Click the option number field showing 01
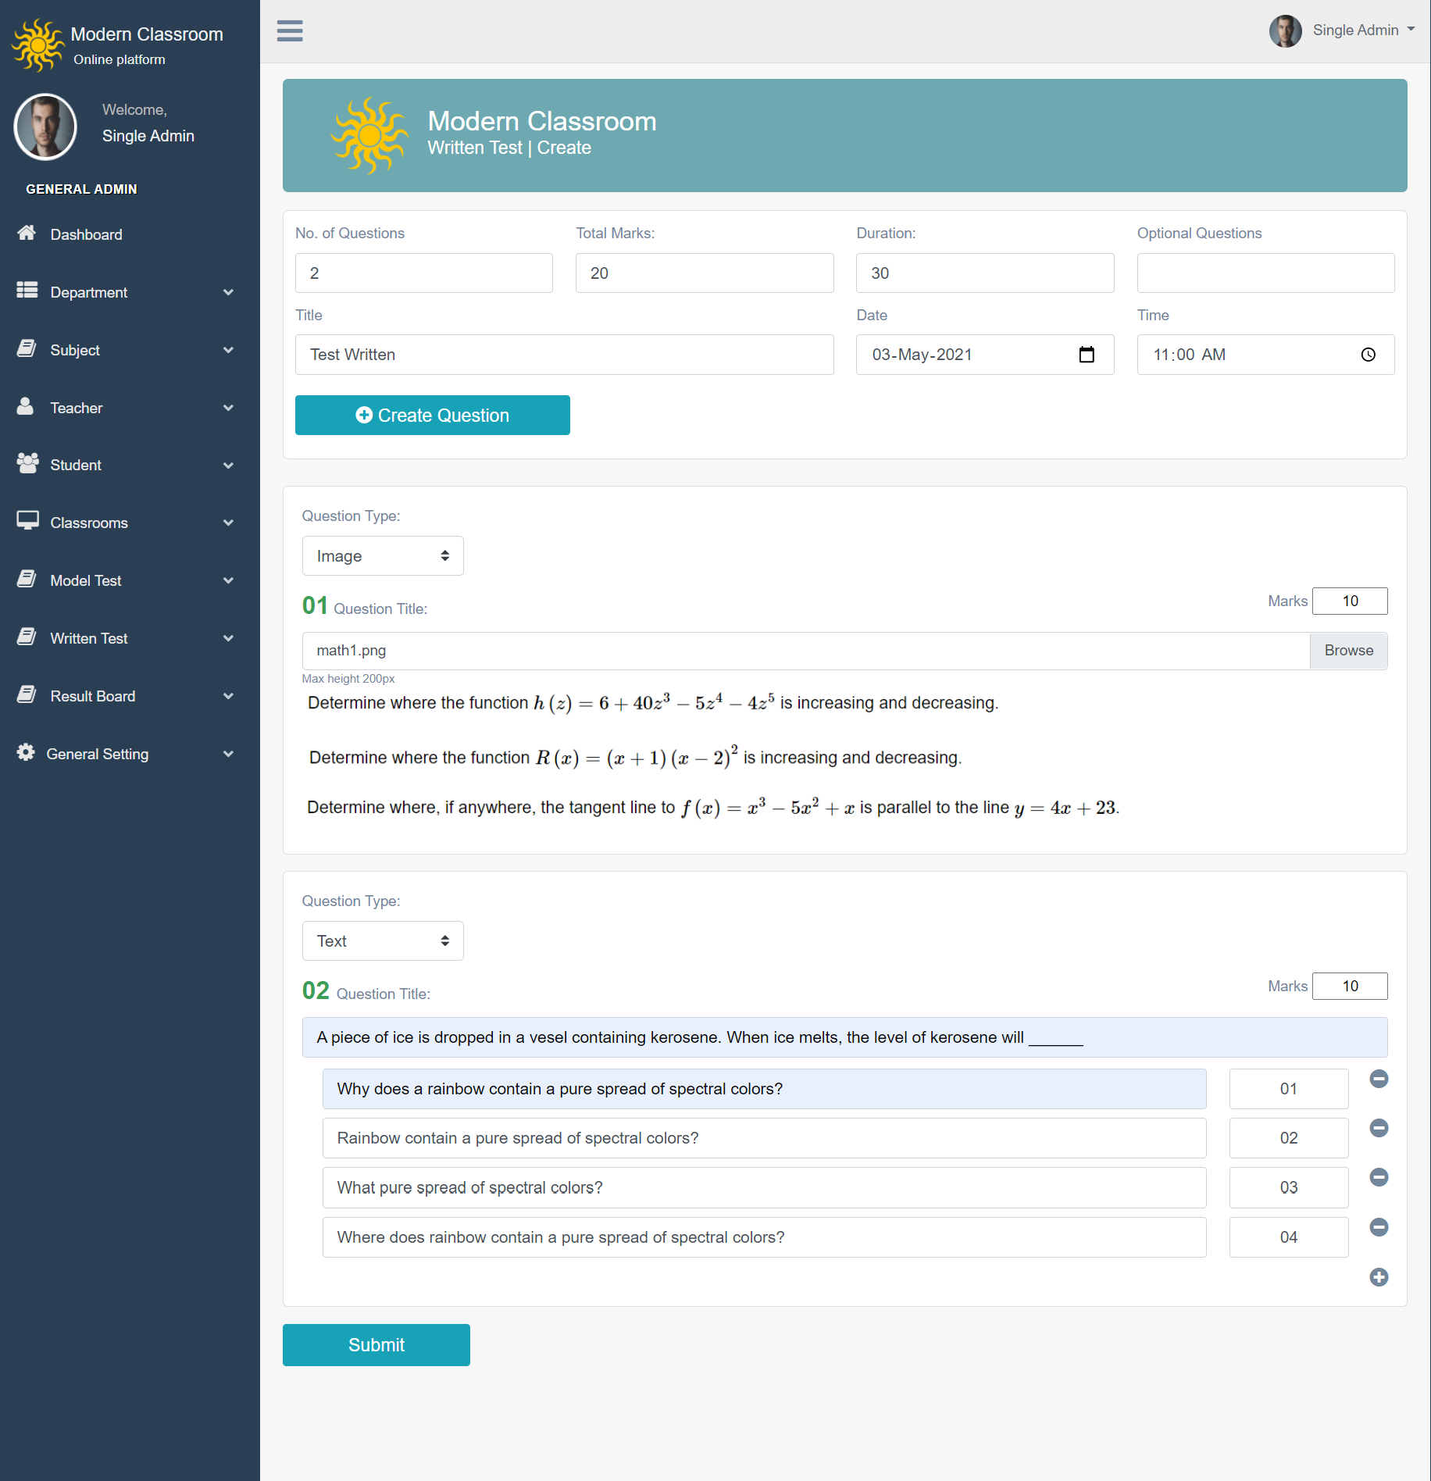 (1289, 1089)
